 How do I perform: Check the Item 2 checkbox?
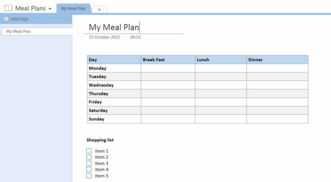(x=89, y=157)
